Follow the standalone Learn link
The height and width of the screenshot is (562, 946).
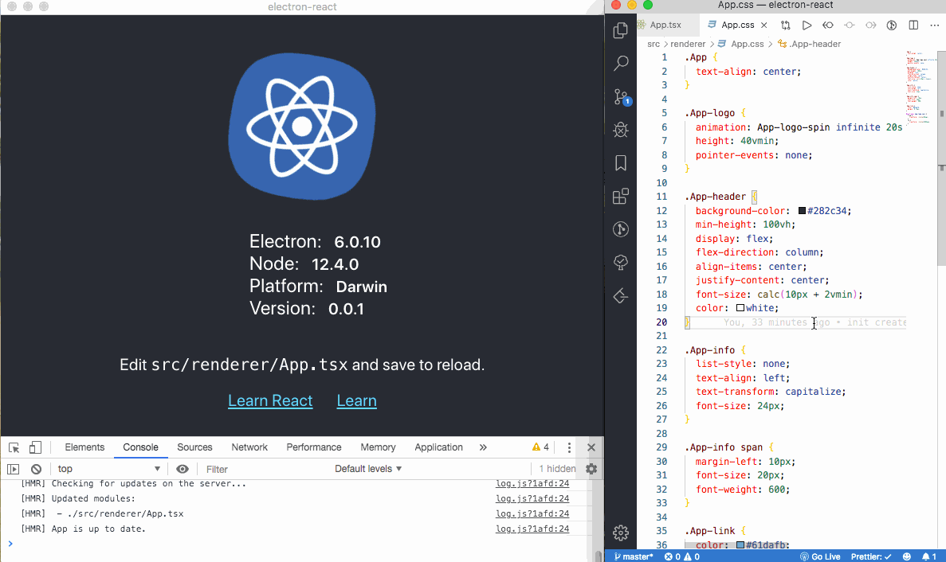356,400
